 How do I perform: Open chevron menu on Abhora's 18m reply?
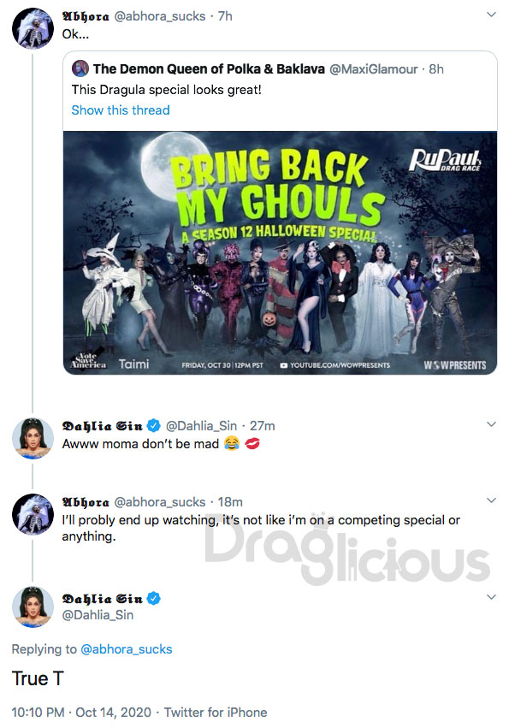(x=491, y=500)
